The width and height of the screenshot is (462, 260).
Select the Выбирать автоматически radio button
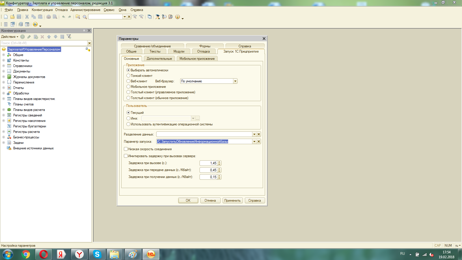click(x=128, y=70)
